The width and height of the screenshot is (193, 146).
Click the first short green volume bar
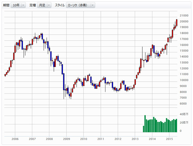143,129
